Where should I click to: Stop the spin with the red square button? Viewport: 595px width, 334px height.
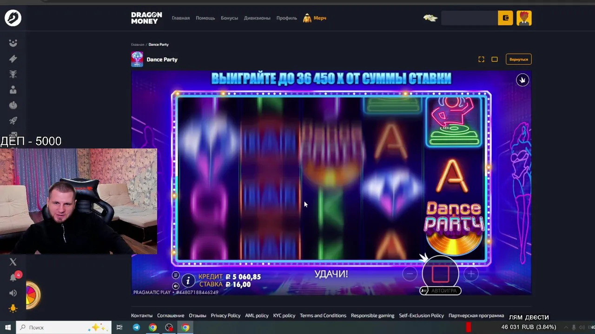440,274
